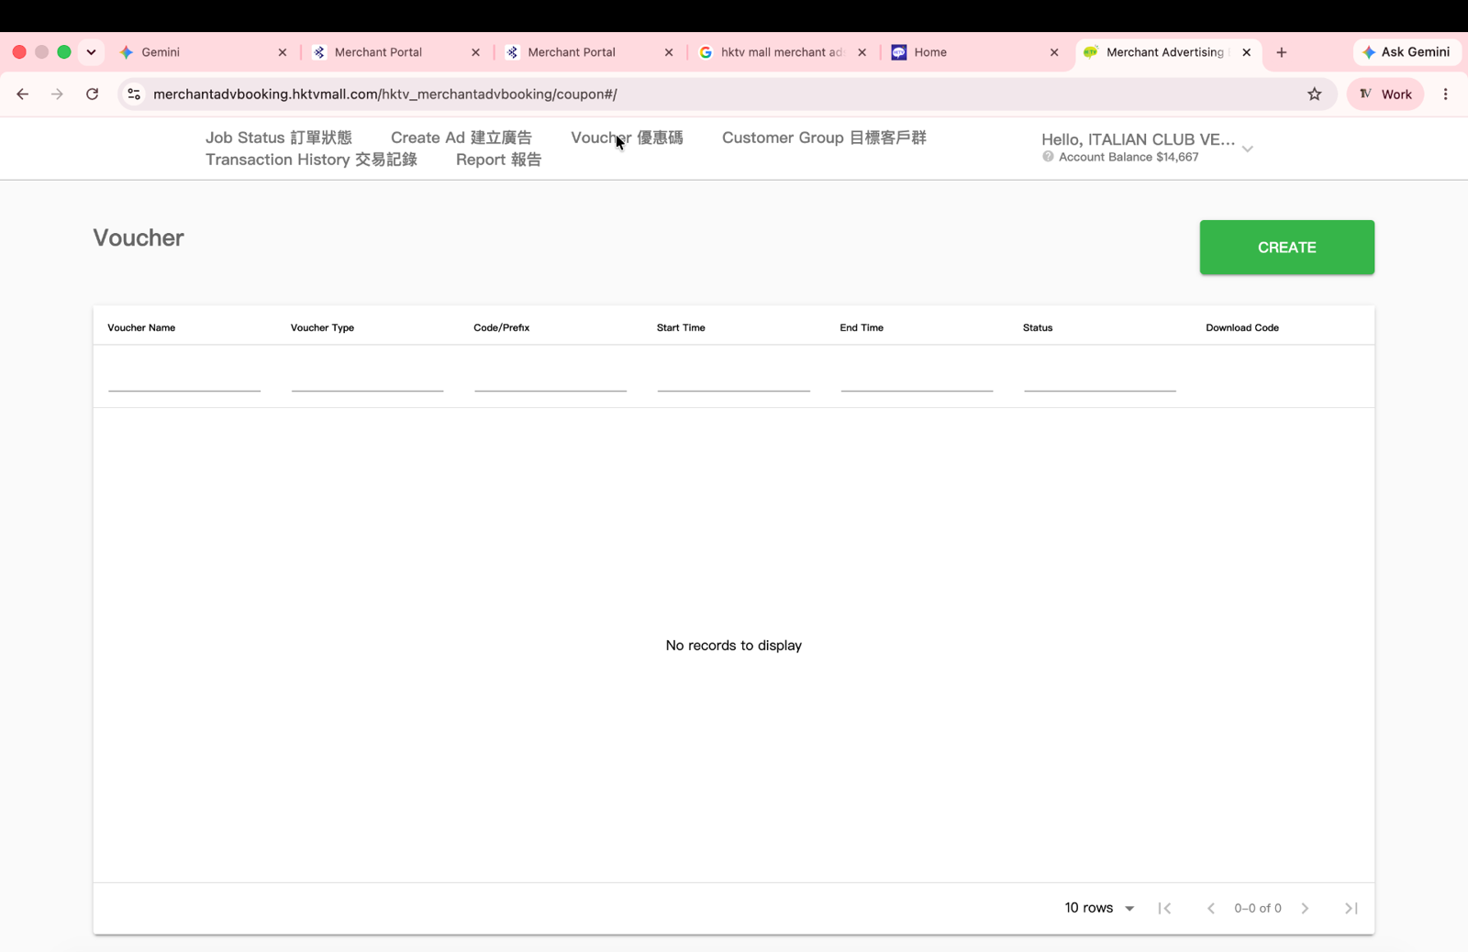Click the green CREATE button
The image size is (1468, 952).
pos(1286,248)
